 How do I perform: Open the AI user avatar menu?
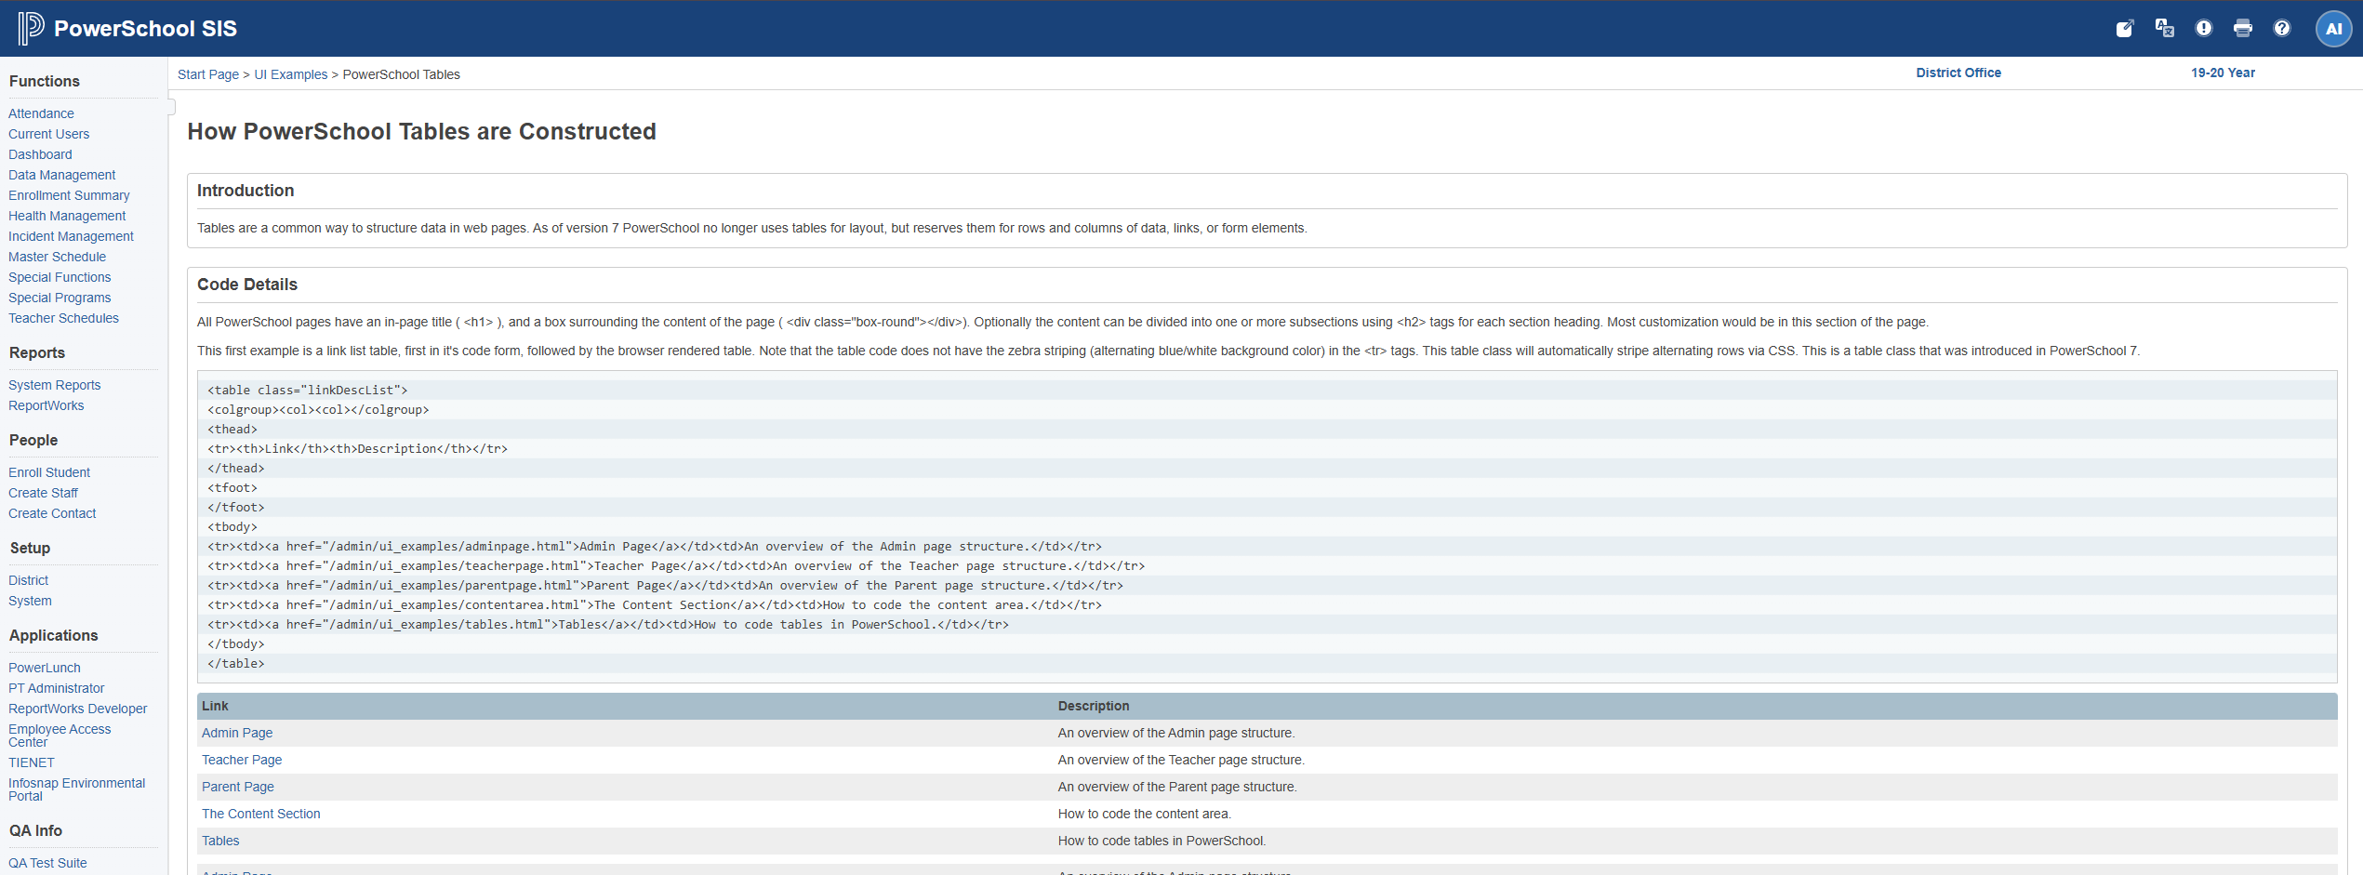(2332, 28)
